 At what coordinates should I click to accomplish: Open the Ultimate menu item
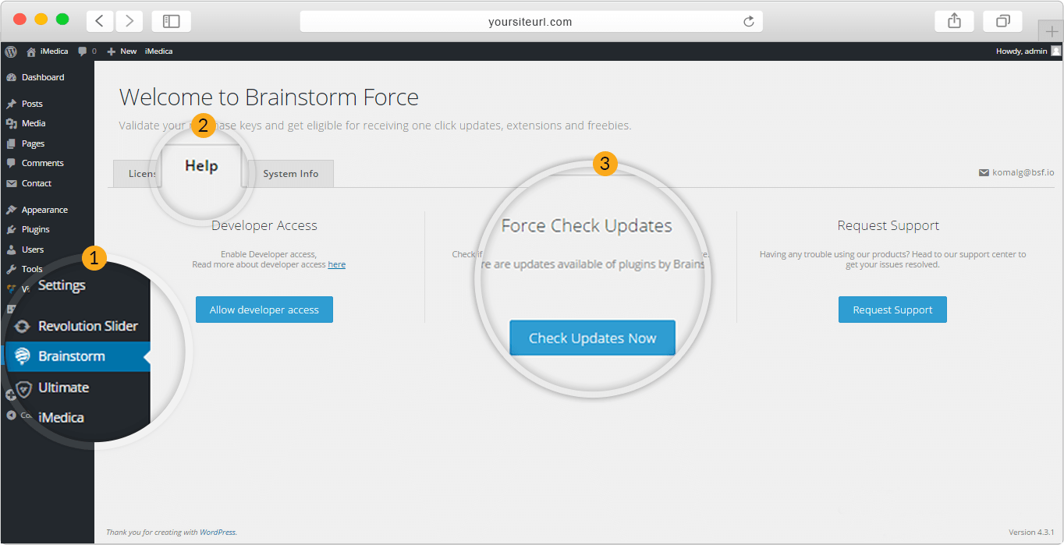[64, 388]
